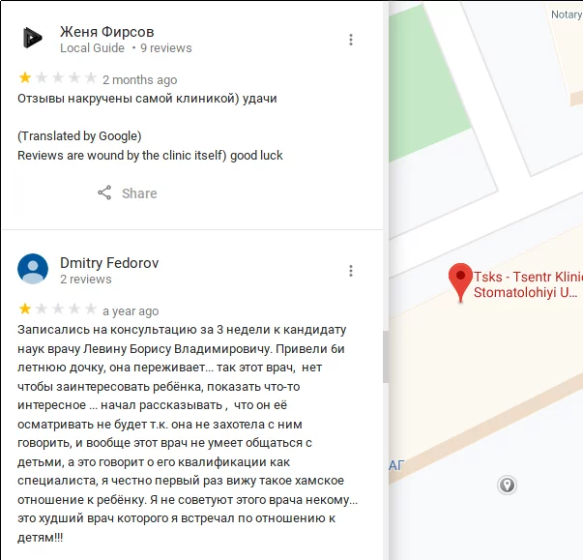This screenshot has height=560, width=583.
Task: Click the reviews panel scrollbar thumb
Action: click(386, 357)
